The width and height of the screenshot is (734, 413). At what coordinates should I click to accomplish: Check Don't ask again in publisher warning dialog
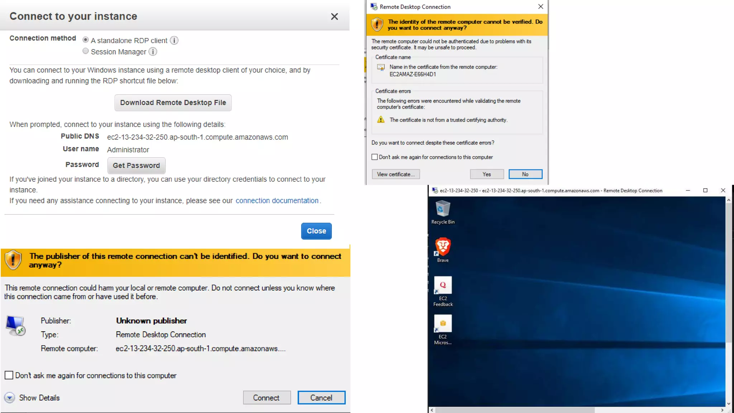pos(9,375)
